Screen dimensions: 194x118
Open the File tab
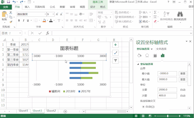point(6,7)
